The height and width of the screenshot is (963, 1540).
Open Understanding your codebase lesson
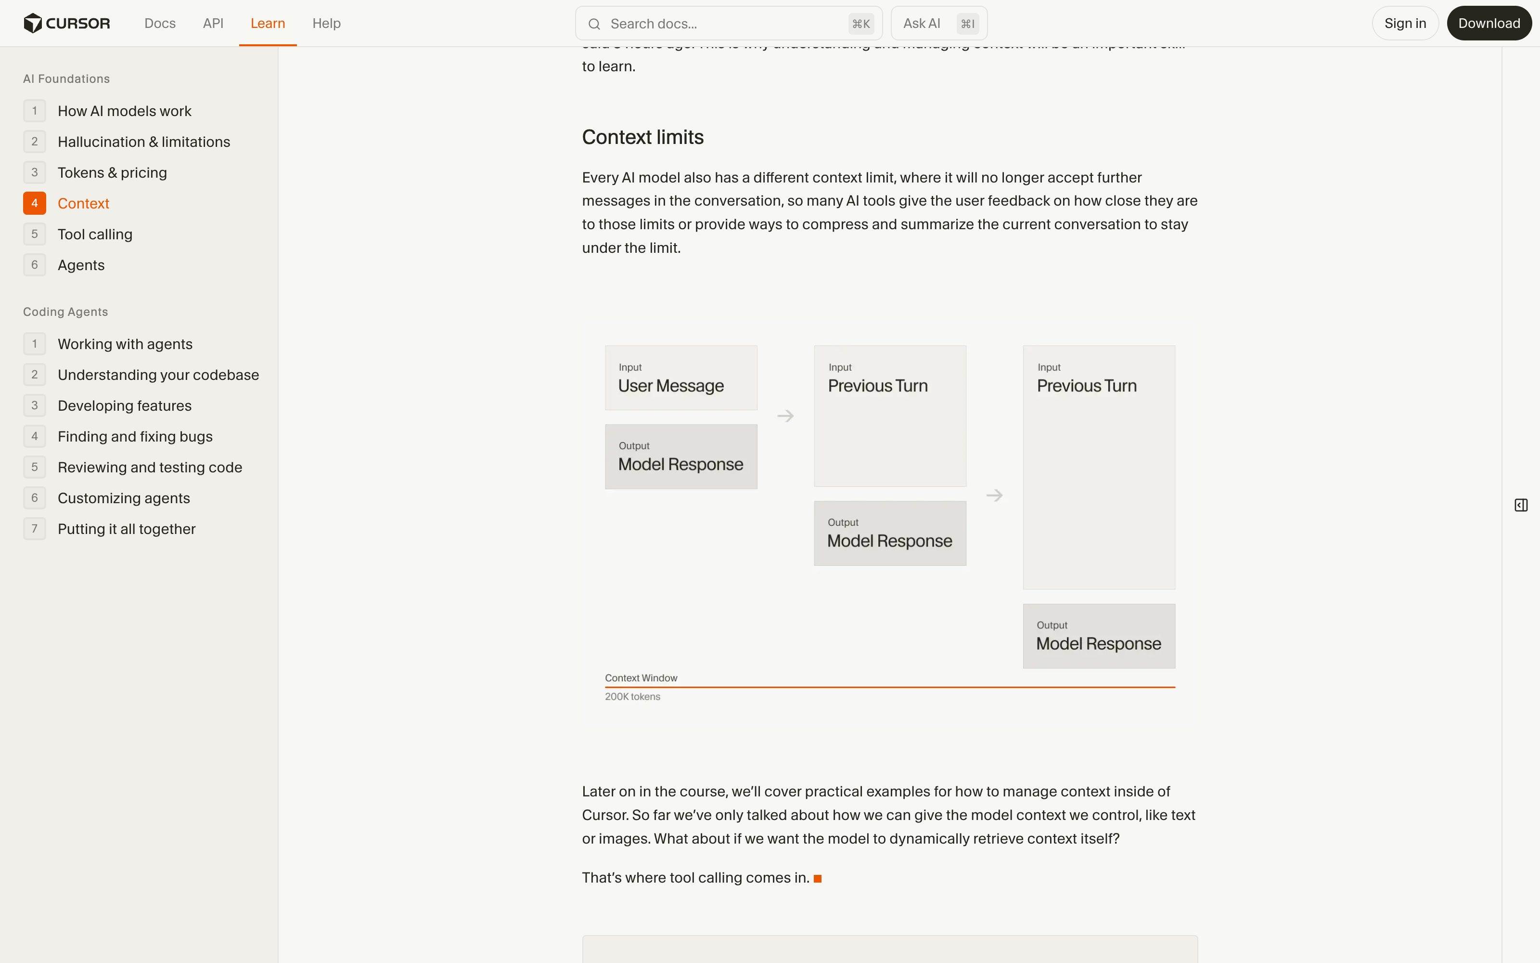click(141, 375)
